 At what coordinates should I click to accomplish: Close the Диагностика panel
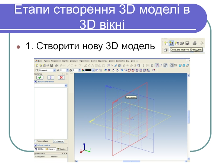pyautogui.click(x=66, y=154)
